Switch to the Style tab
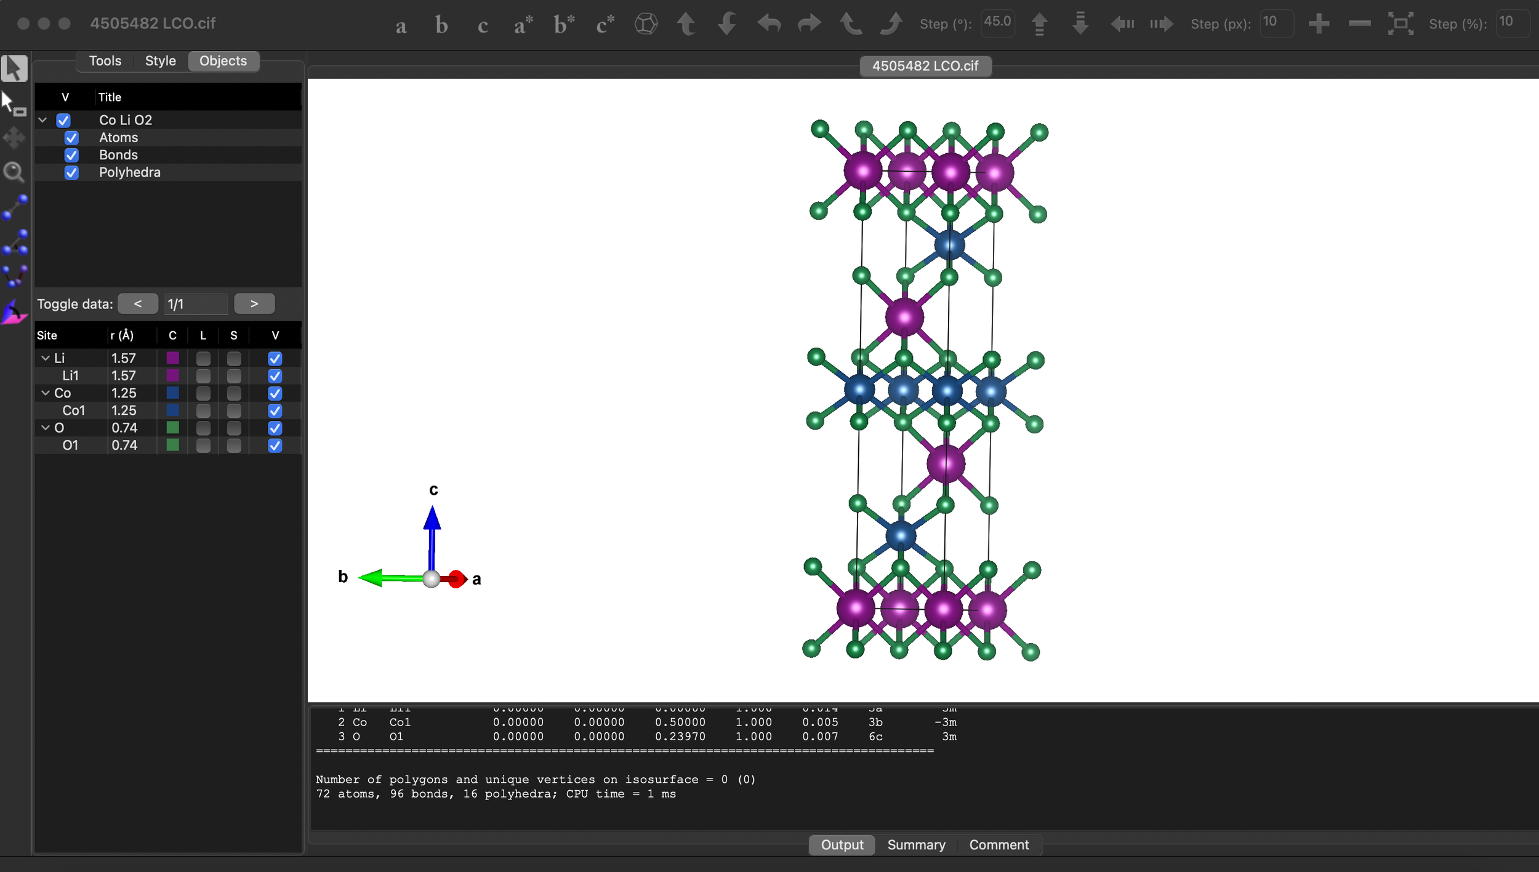The height and width of the screenshot is (872, 1539). [x=160, y=61]
